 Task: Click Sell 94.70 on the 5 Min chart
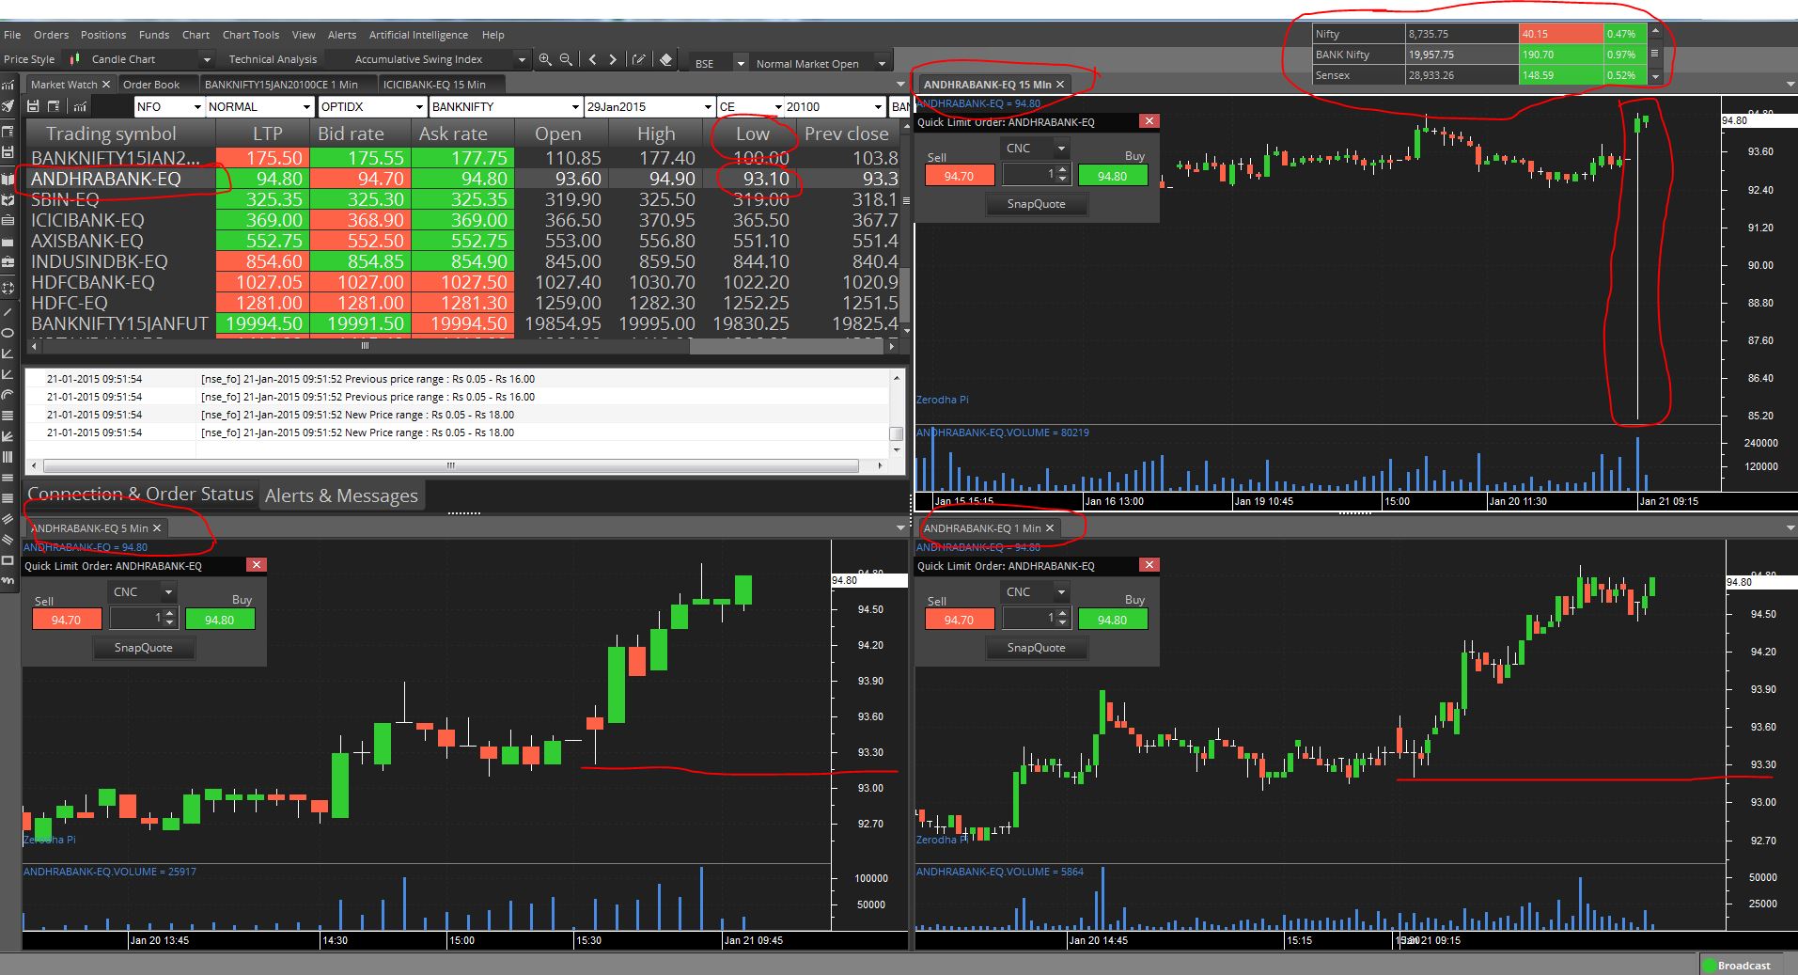(x=66, y=620)
